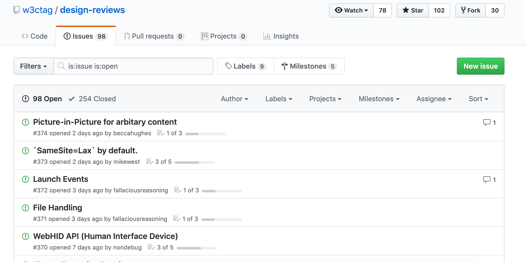
Task: Click the open-issue icon next to File Handling
Action: click(x=26, y=208)
